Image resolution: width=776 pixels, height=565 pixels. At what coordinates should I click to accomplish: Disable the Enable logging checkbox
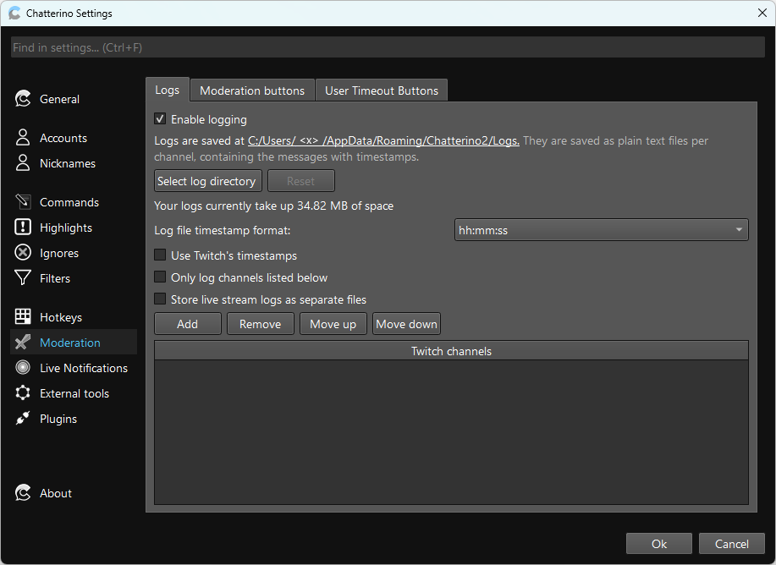coord(160,118)
